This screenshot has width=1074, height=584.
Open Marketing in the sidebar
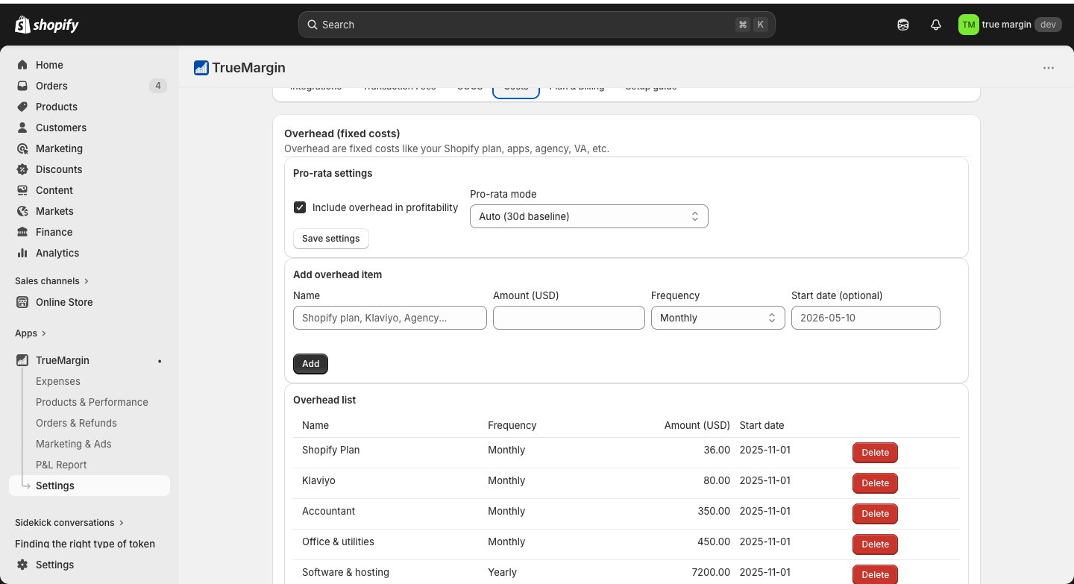pyautogui.click(x=89, y=148)
